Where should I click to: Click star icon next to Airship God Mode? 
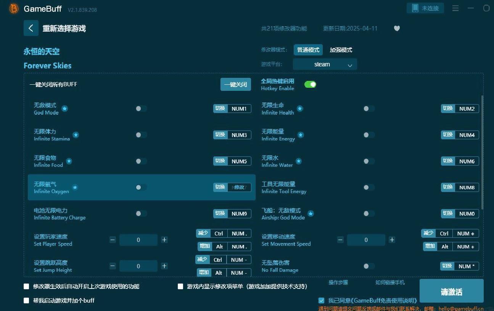click(311, 214)
